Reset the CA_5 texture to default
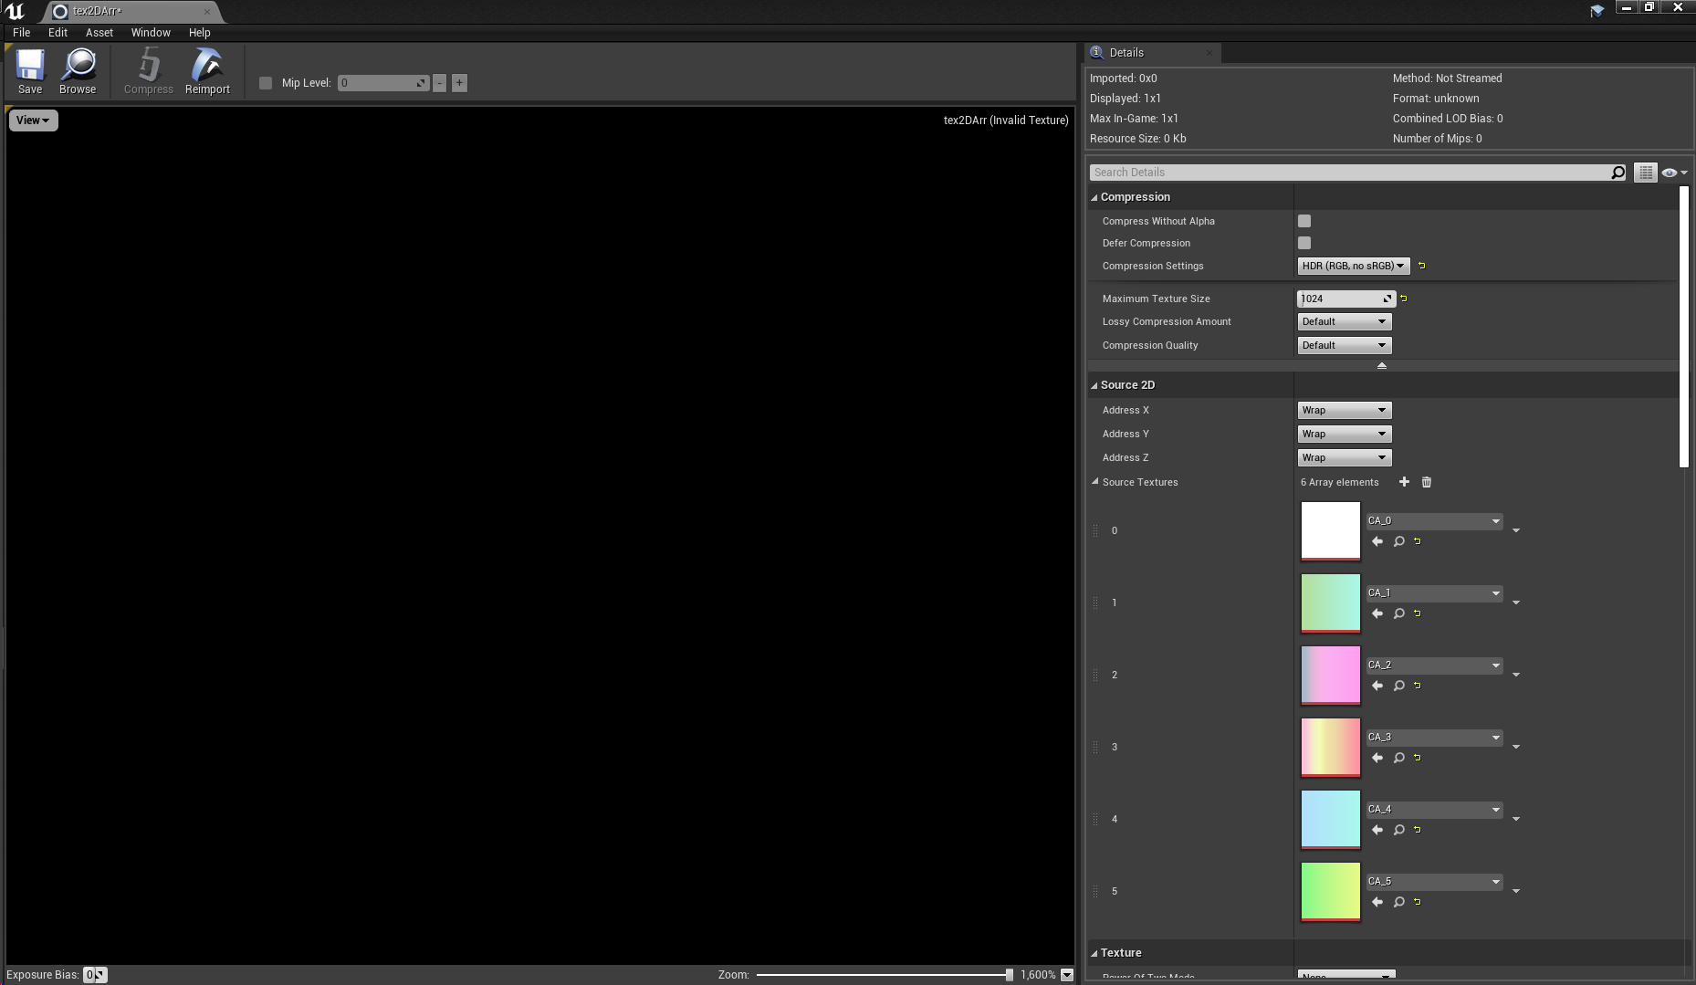 click(x=1416, y=902)
